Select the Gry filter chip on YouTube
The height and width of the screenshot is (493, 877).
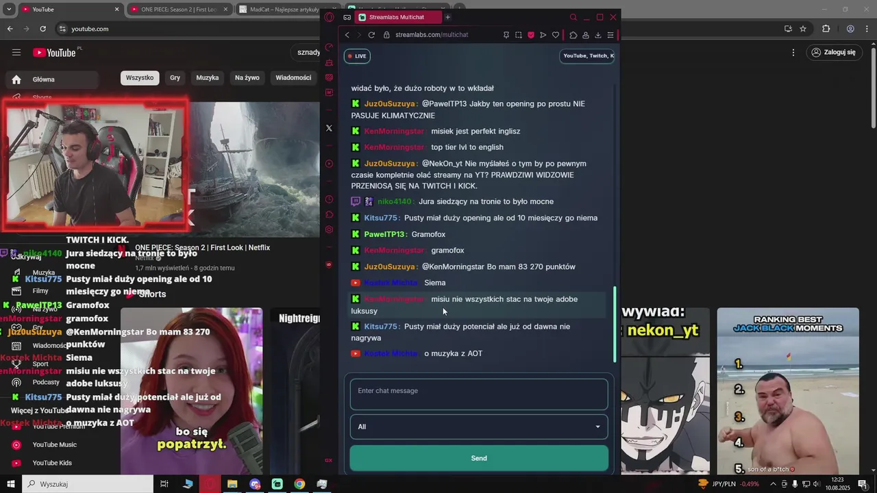click(x=175, y=78)
